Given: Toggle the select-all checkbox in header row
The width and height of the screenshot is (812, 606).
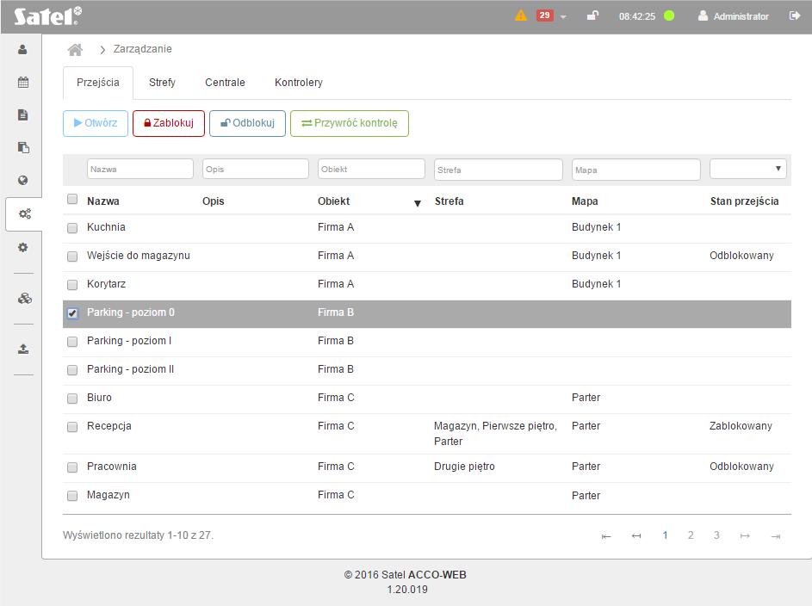Looking at the screenshot, I should pos(72,199).
